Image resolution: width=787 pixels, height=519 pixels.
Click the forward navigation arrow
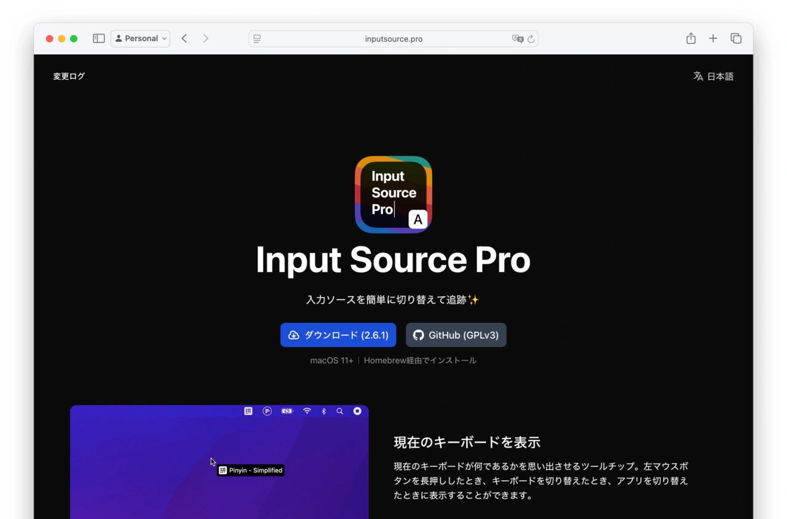click(x=205, y=39)
